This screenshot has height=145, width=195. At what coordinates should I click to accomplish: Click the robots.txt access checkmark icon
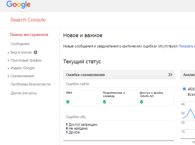[x=142, y=102]
